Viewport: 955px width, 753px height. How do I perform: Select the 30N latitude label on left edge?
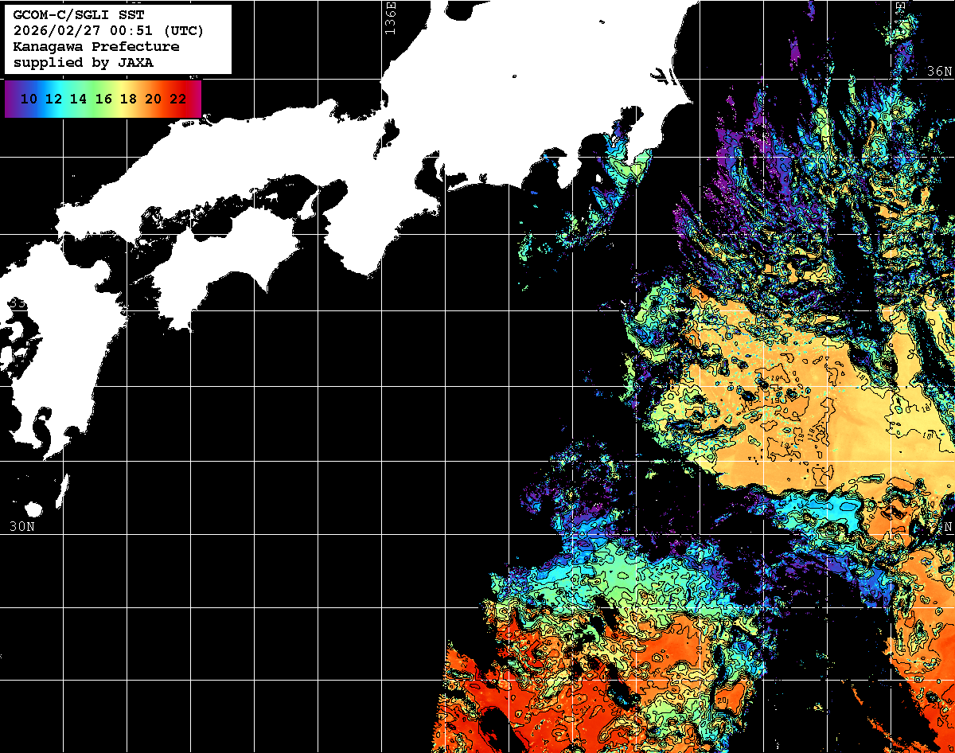21,527
